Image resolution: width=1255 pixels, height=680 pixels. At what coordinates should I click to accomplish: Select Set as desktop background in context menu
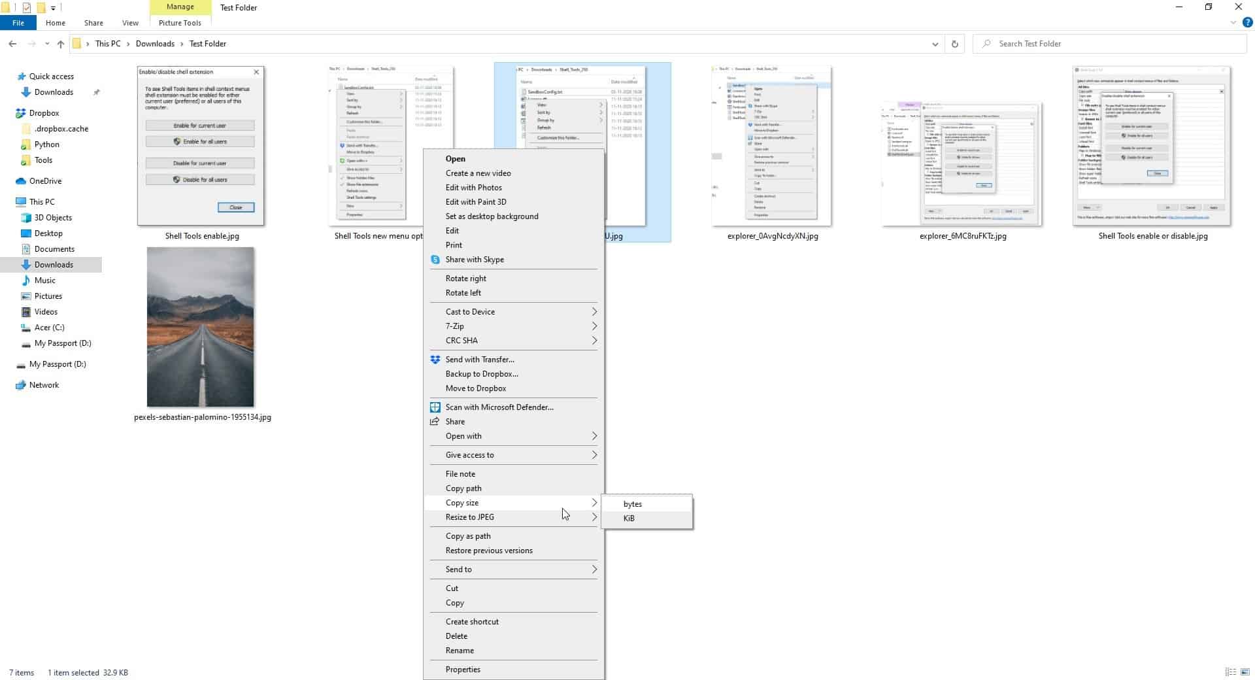pos(492,216)
